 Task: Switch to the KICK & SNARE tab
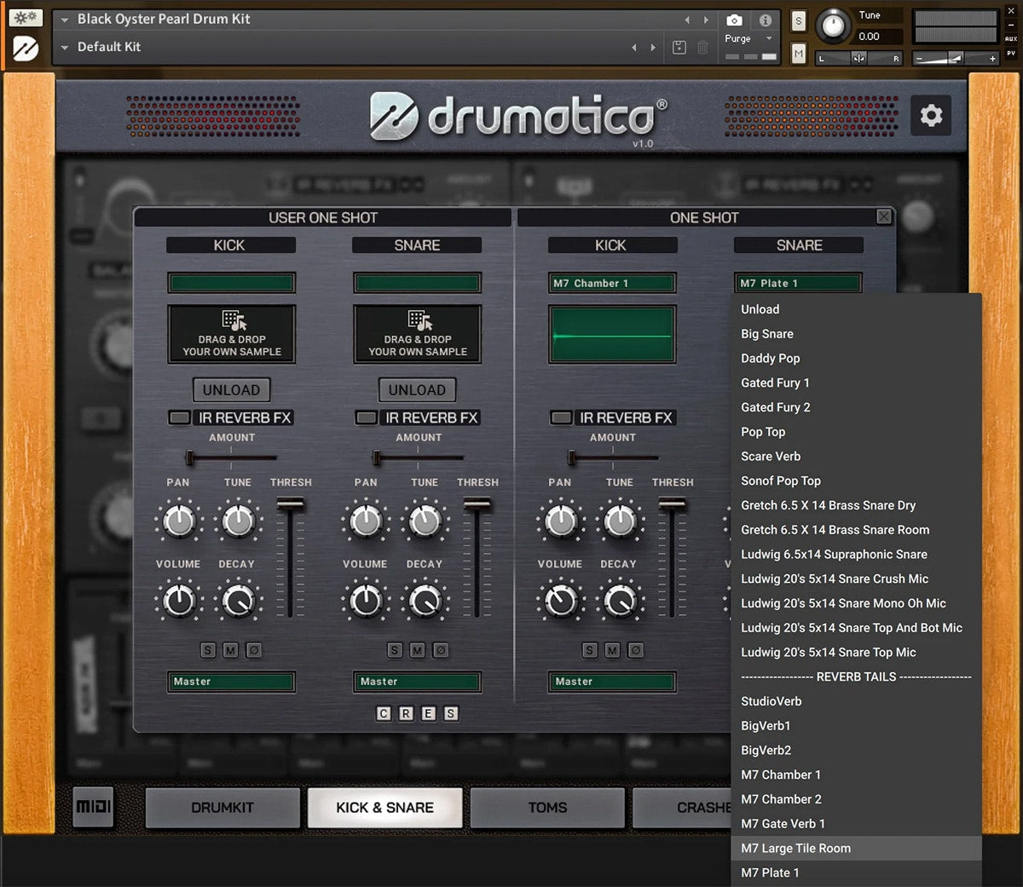point(384,807)
